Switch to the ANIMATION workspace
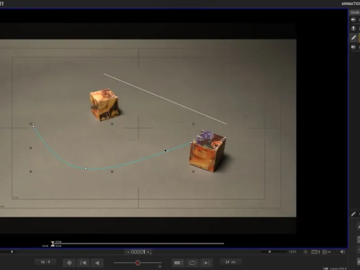This screenshot has width=360, height=270. click(351, 4)
